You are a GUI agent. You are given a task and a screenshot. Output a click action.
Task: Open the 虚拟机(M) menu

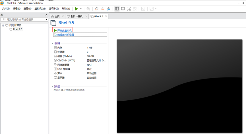(x=40, y=8)
